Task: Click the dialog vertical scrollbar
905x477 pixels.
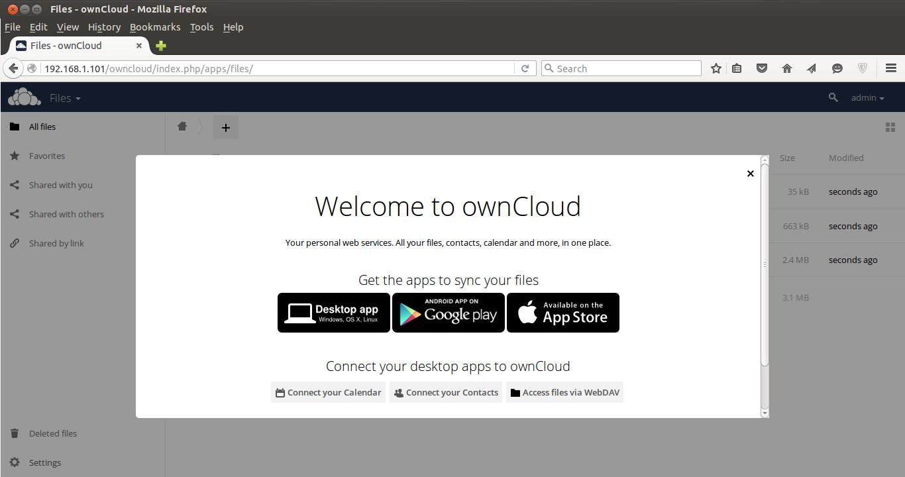Action: 765,264
